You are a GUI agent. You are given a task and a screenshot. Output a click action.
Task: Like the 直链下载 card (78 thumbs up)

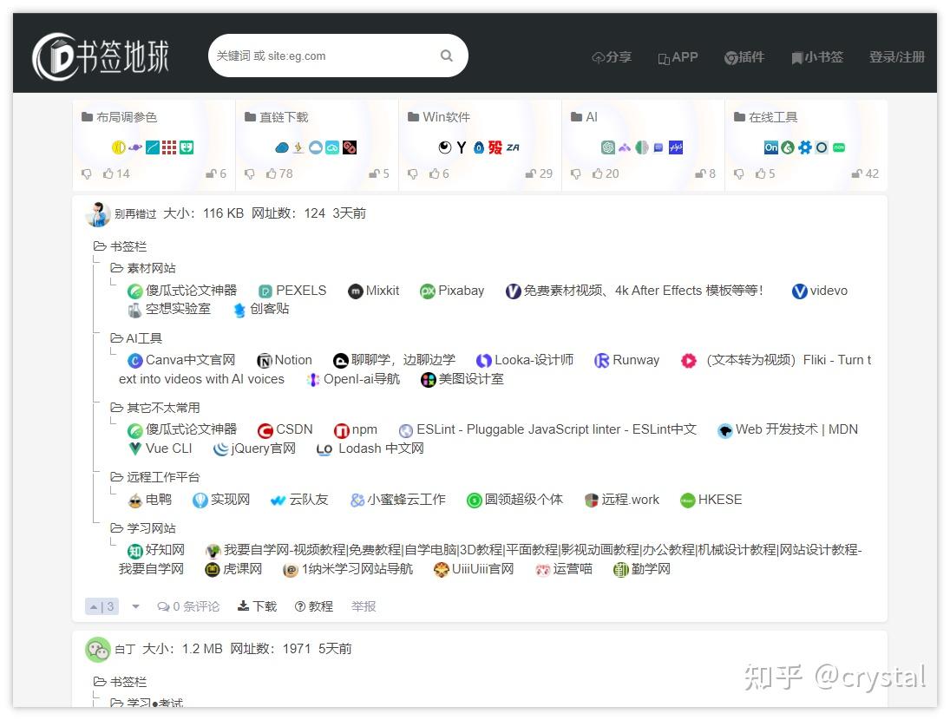(279, 173)
